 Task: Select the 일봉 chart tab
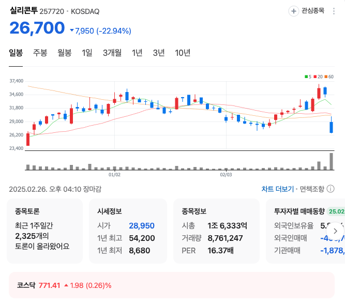16,53
